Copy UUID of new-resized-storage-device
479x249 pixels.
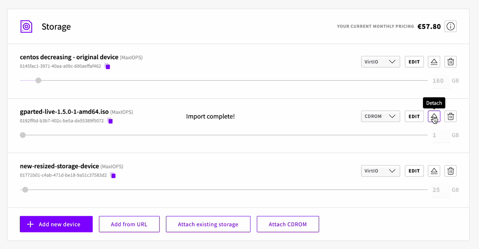coord(113,175)
